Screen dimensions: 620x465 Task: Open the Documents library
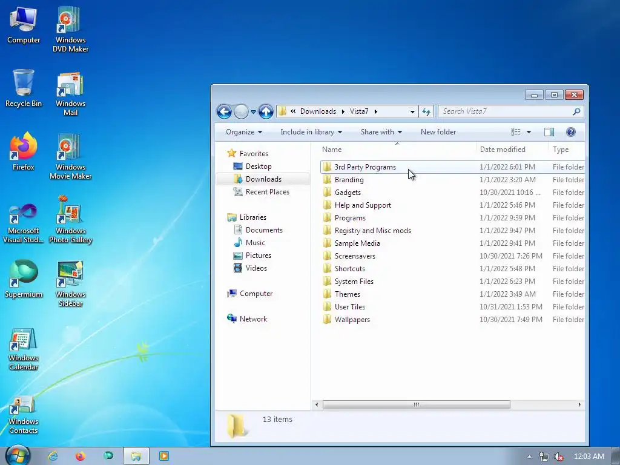264,230
